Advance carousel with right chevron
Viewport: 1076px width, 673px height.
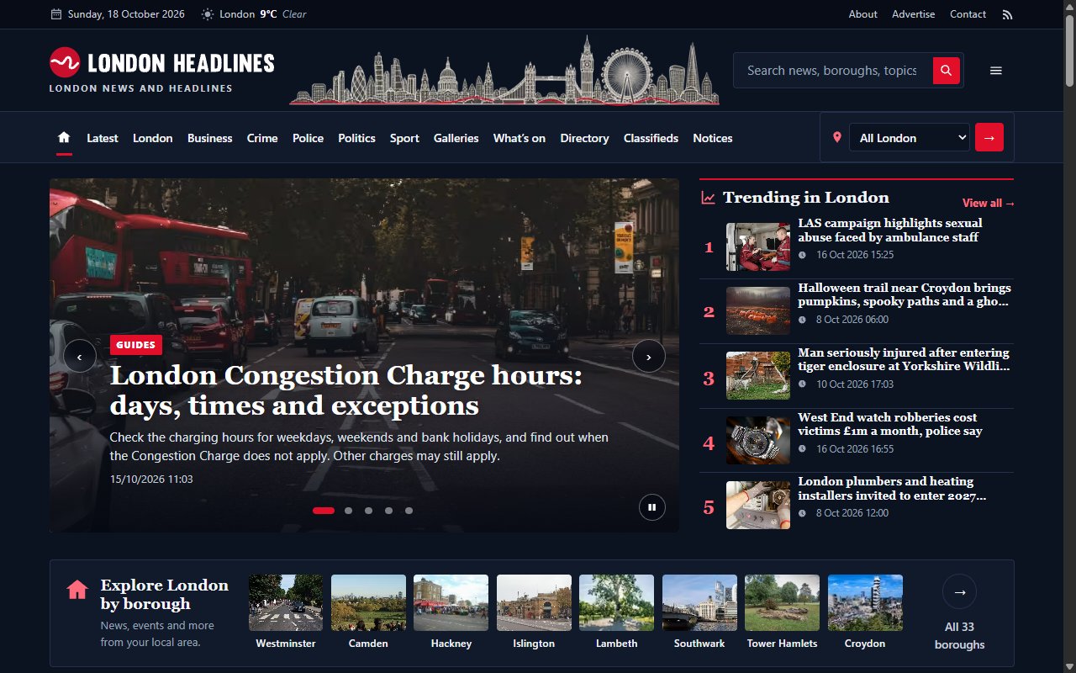point(649,357)
